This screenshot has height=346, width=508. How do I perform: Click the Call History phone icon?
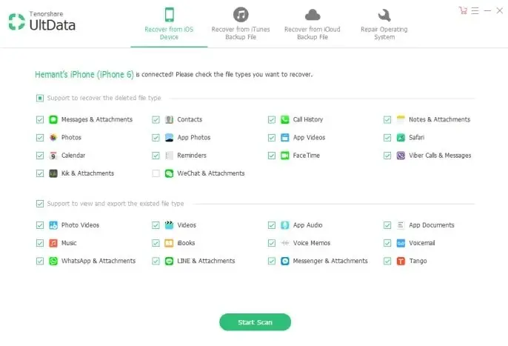(285, 120)
